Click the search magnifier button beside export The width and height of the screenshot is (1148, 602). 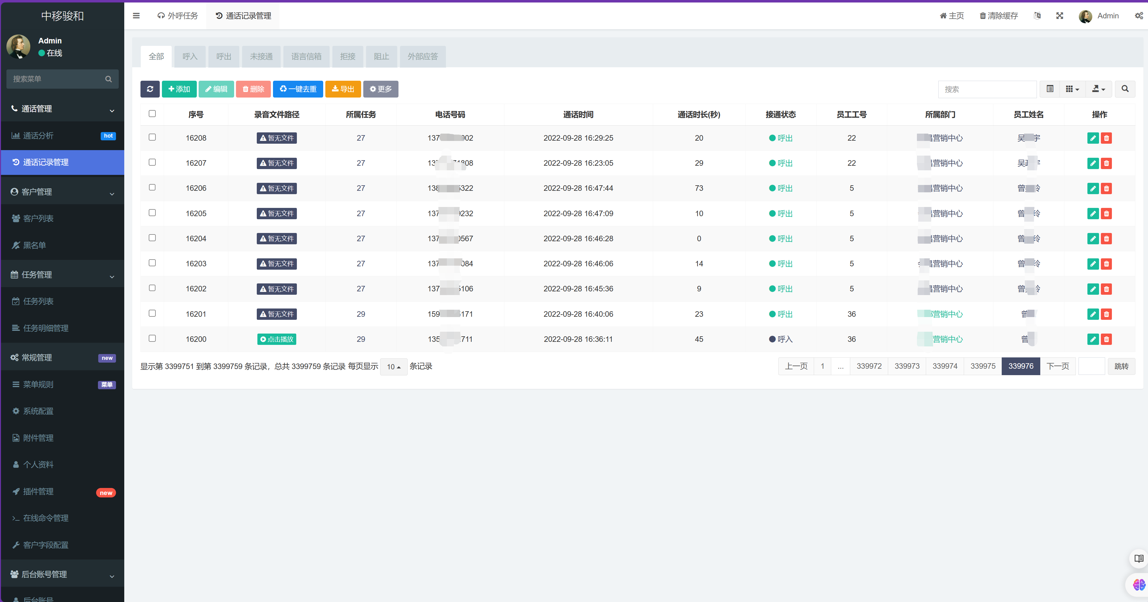tap(1125, 89)
